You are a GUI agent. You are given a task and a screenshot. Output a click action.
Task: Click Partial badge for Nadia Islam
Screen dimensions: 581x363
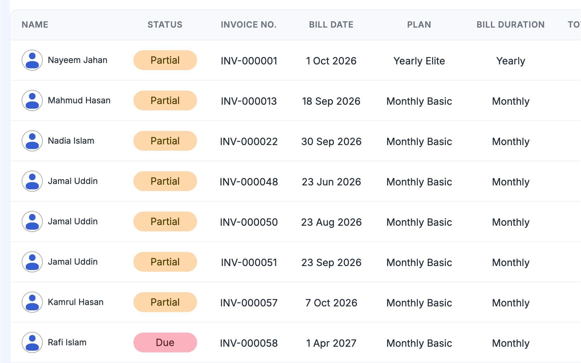coord(165,141)
